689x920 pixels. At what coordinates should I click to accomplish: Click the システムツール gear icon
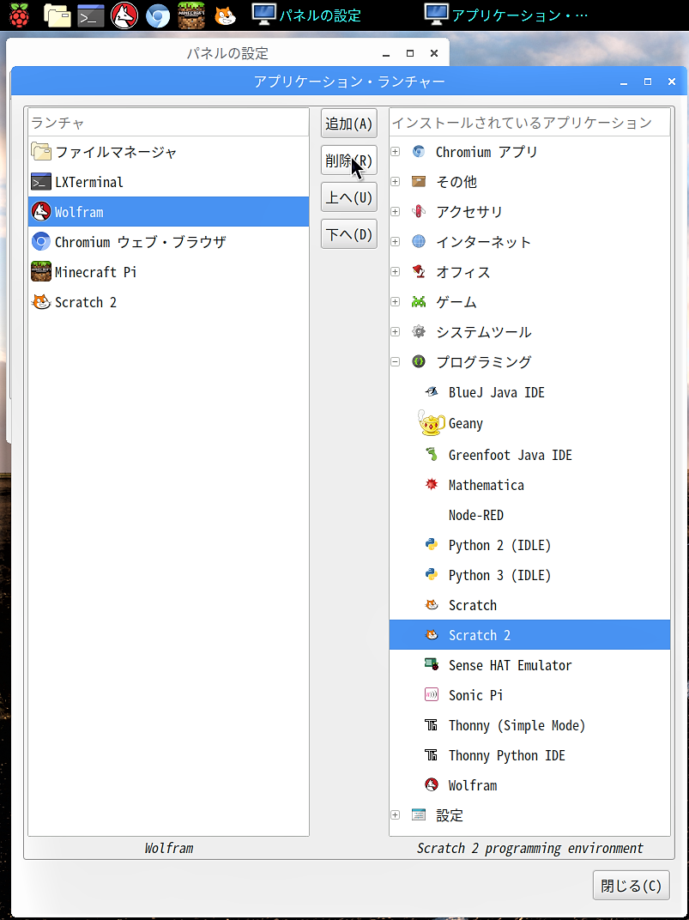[418, 332]
